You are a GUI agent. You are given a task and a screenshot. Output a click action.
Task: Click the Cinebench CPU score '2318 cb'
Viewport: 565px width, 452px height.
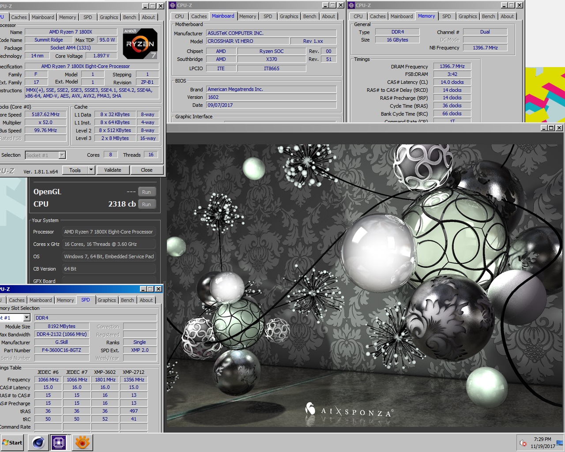122,204
